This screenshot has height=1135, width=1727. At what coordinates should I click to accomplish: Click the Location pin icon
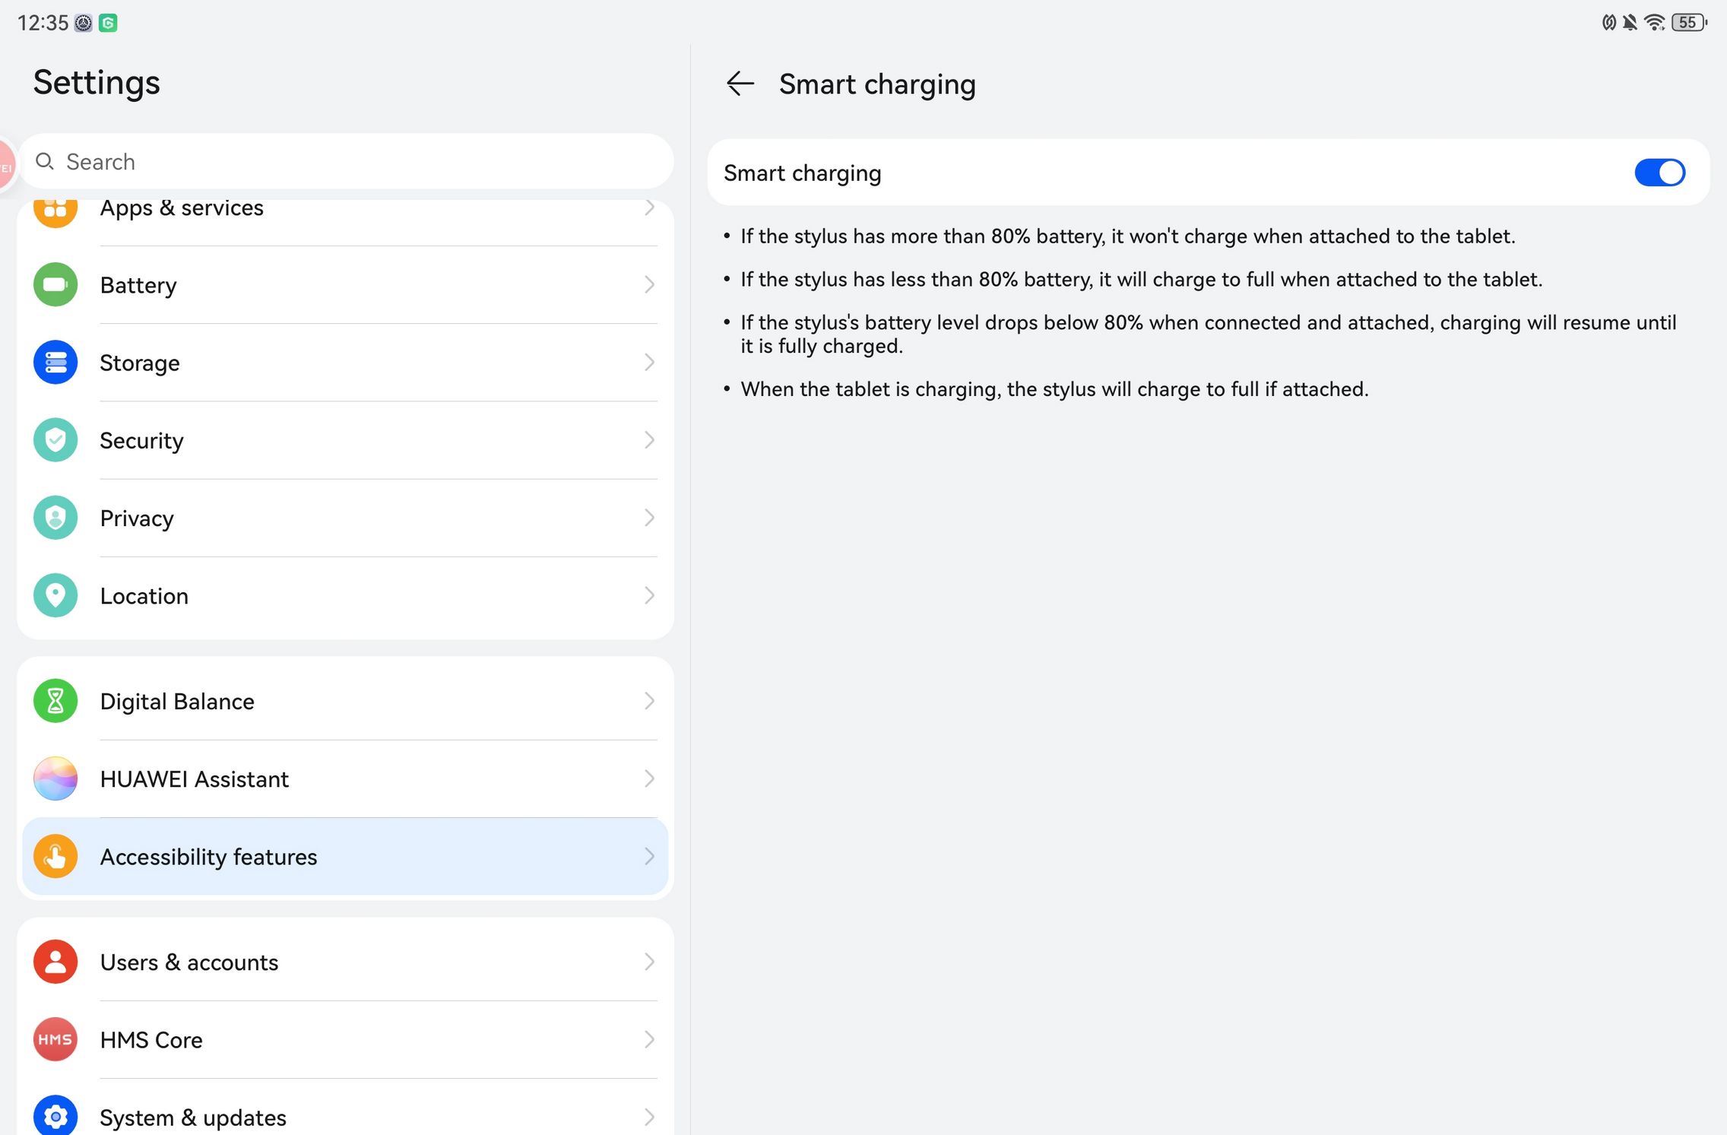point(55,595)
